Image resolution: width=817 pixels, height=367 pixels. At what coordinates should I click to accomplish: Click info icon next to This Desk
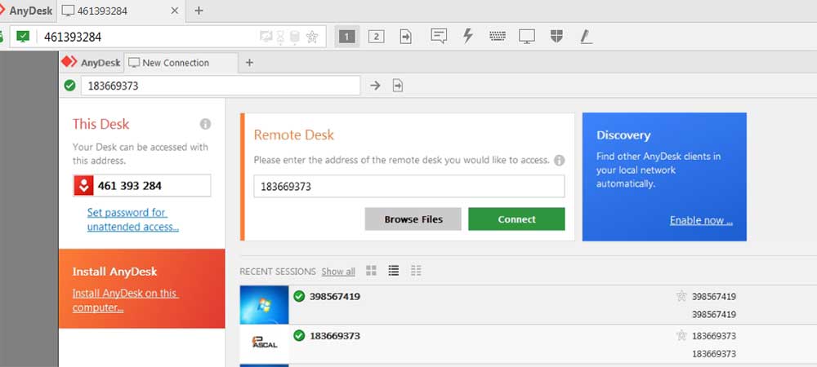(x=205, y=124)
